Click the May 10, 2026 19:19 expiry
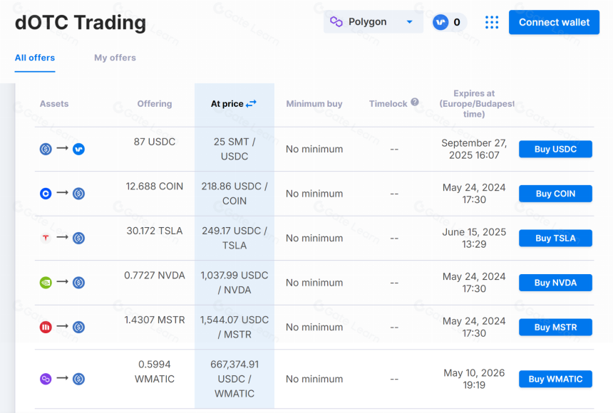 pos(474,379)
